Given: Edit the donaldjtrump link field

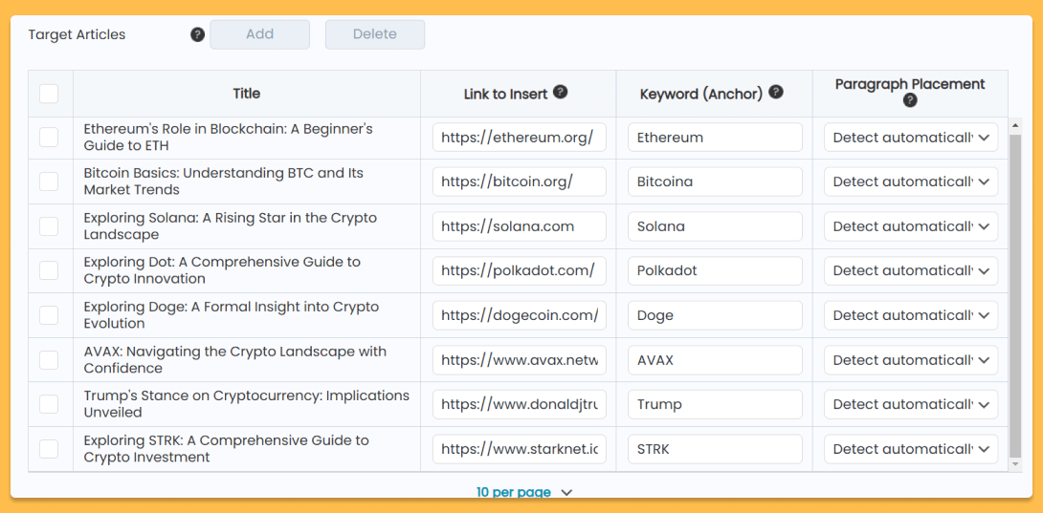Looking at the screenshot, I should [519, 404].
